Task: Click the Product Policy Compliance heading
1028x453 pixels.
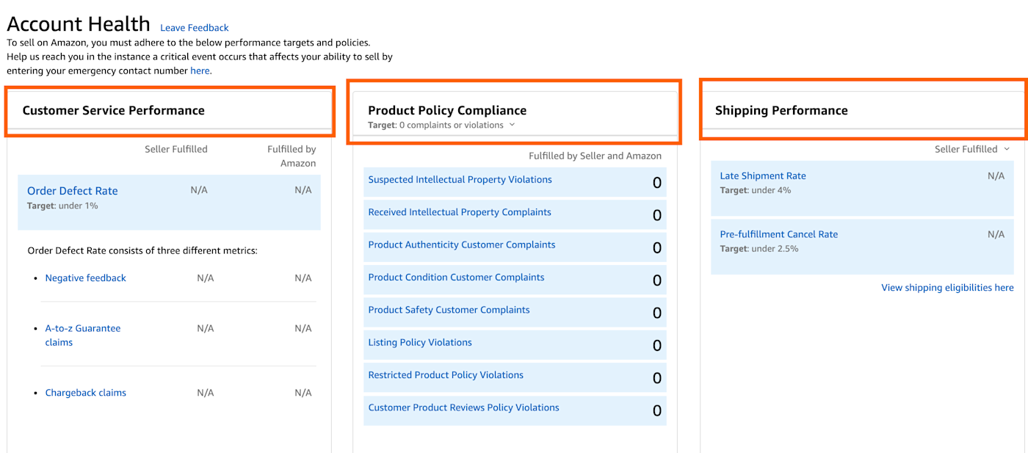Action: point(446,111)
